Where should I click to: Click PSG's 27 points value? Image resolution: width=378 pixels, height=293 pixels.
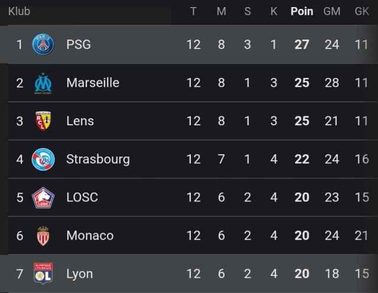[x=302, y=44]
